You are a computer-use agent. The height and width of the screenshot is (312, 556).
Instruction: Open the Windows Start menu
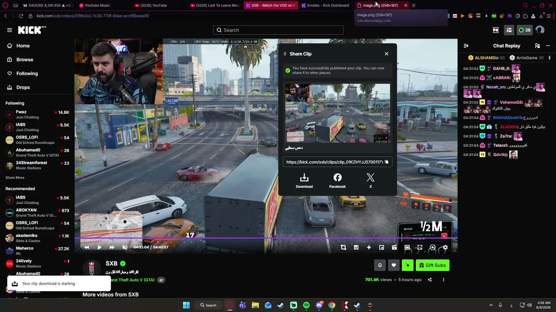coord(186,305)
